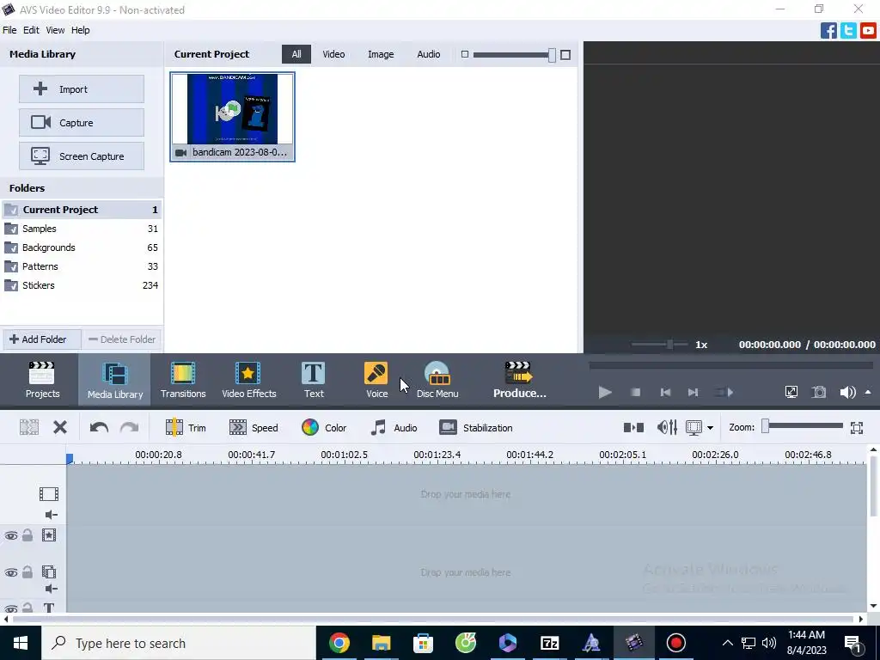Open the Disc Menu tool
This screenshot has height=660, width=880.
[x=437, y=380]
